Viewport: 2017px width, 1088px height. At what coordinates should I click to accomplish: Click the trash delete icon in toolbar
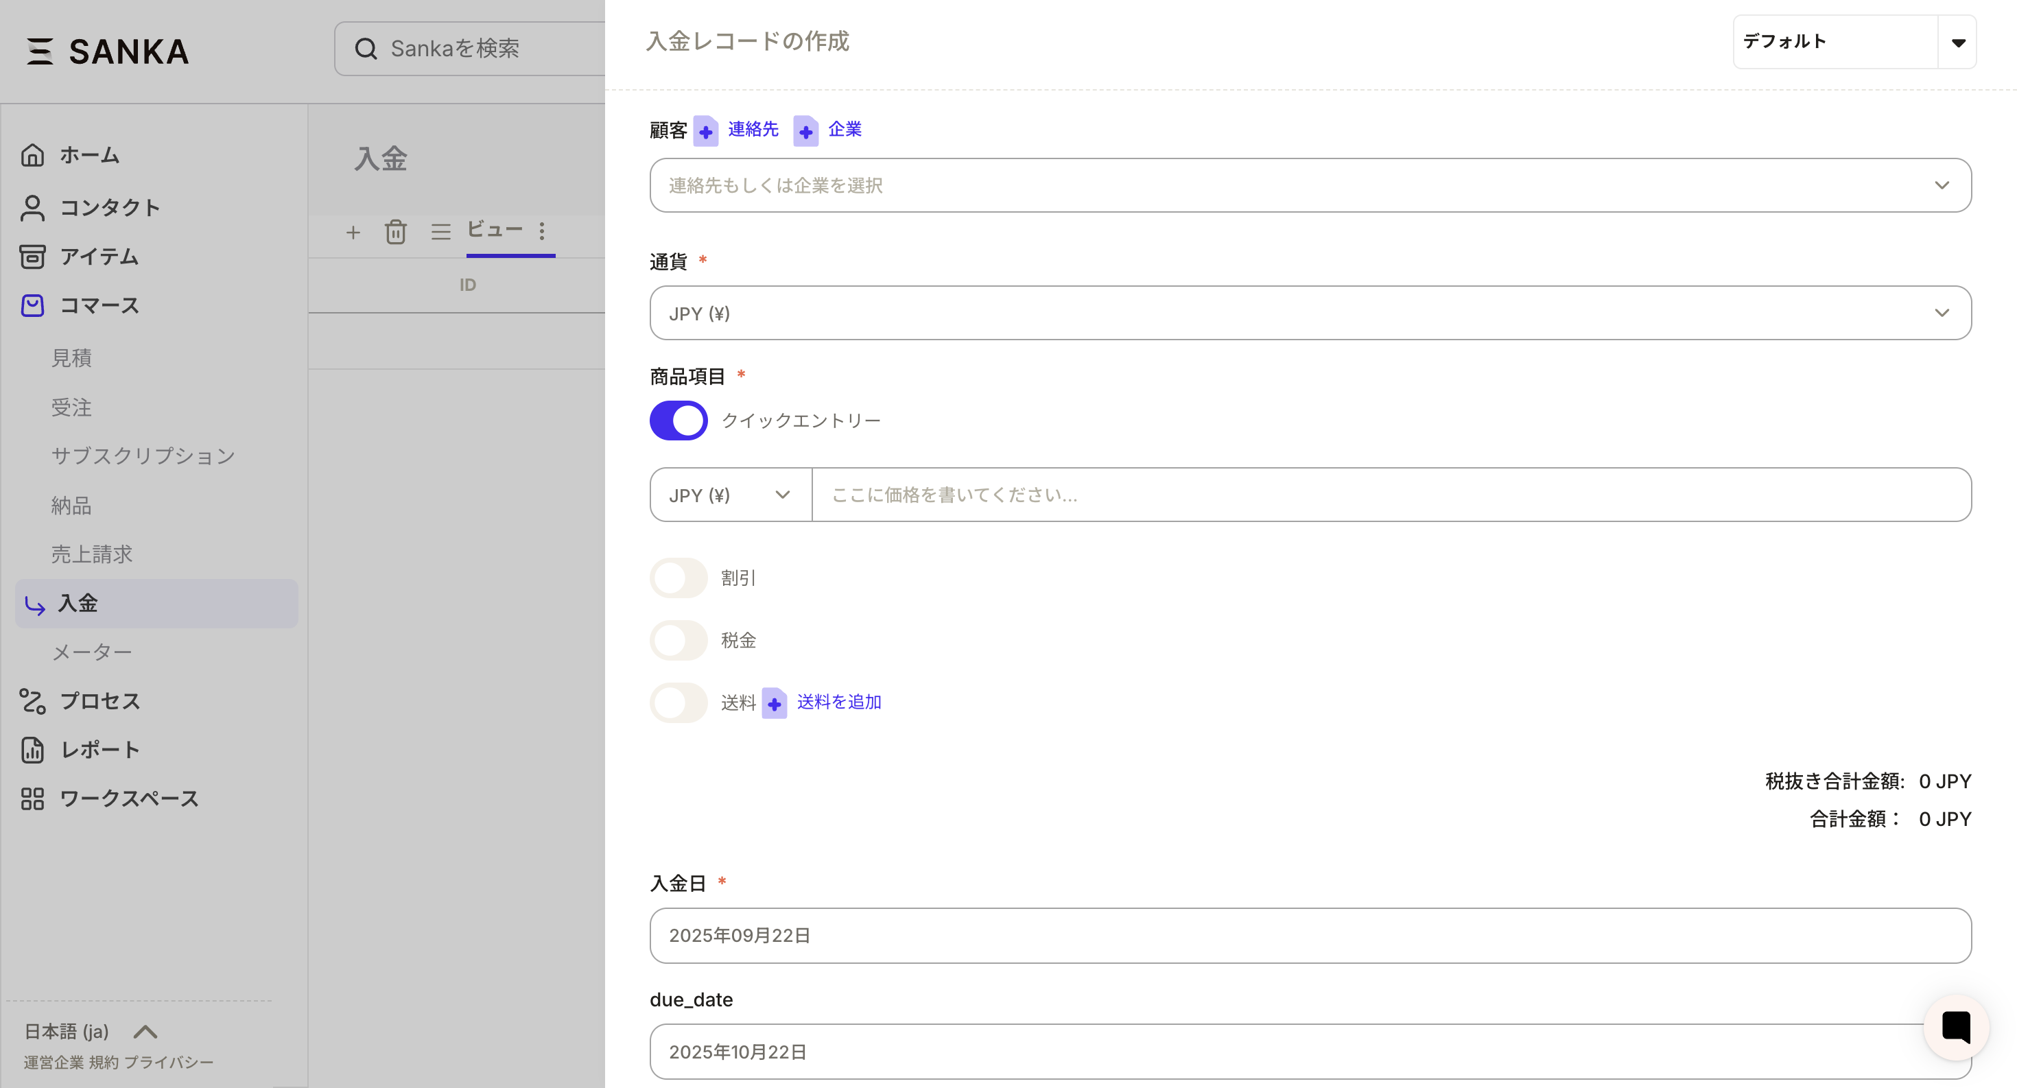[x=395, y=232]
